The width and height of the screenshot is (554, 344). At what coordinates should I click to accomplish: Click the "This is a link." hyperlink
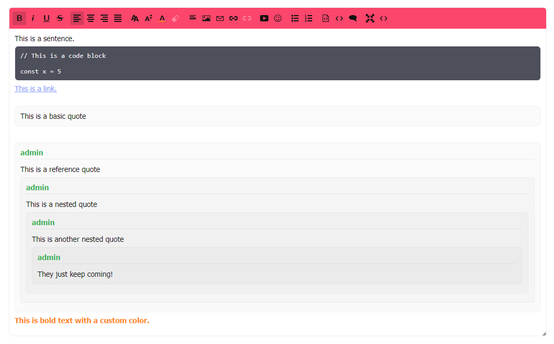[35, 89]
